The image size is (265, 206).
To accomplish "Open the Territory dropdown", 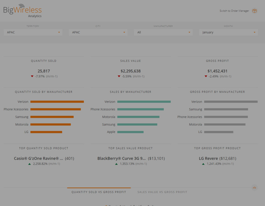I will tap(33, 32).
